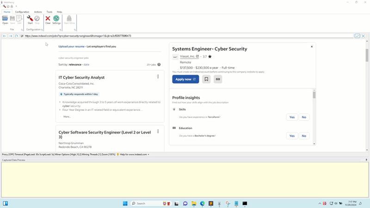
Task: Click the URL address bar field
Action: (185, 36)
